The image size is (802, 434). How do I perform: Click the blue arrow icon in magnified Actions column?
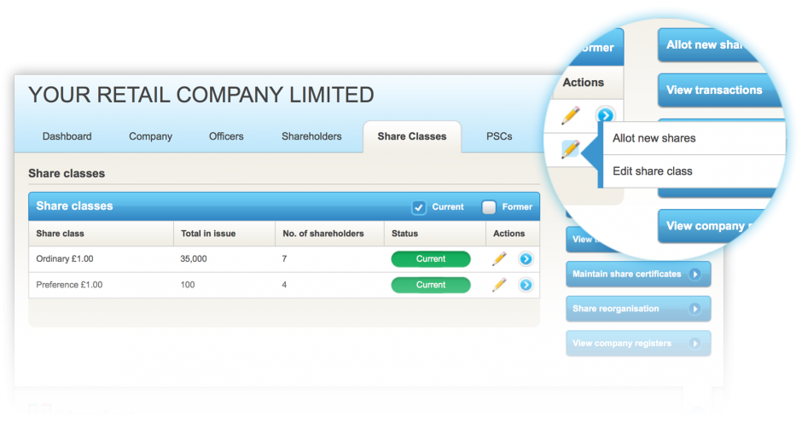(604, 115)
